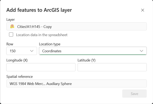Click the chevron arrow of Row dropdown
This screenshot has height=104, width=153.
point(32,51)
